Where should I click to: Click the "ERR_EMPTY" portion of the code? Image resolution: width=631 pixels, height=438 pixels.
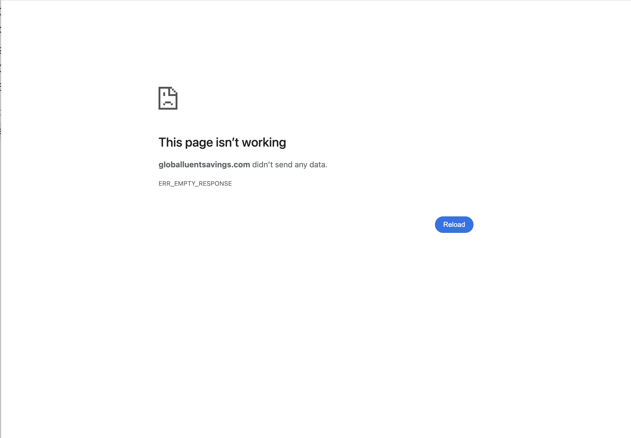pyautogui.click(x=177, y=184)
